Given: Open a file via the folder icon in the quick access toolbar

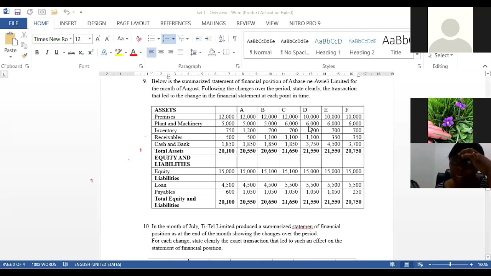Looking at the screenshot, I should point(54,12).
